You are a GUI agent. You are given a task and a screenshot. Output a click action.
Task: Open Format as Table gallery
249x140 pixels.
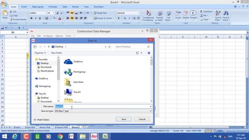tap(160, 16)
